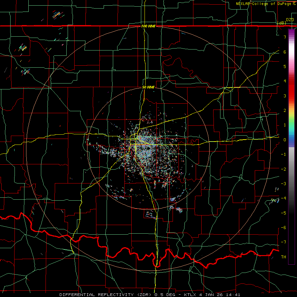Click the -2 tick label on color scale
Viewport: 297px width, 297px height.
coord(283,169)
